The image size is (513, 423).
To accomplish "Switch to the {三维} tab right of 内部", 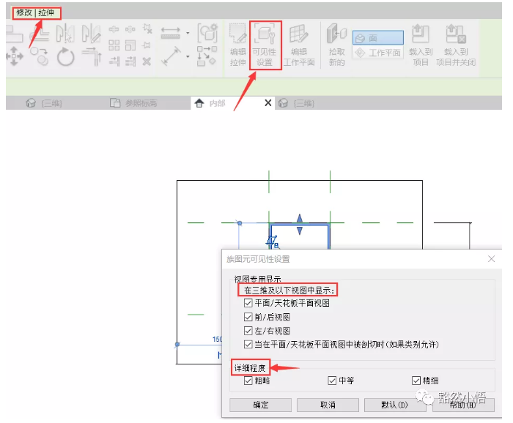I will tap(296, 103).
